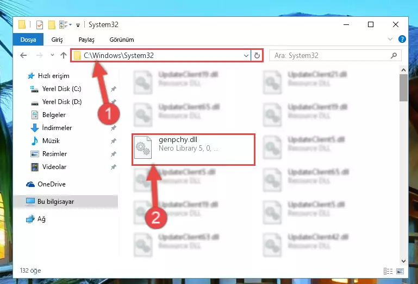Click the 132 öğe status text

point(30,270)
